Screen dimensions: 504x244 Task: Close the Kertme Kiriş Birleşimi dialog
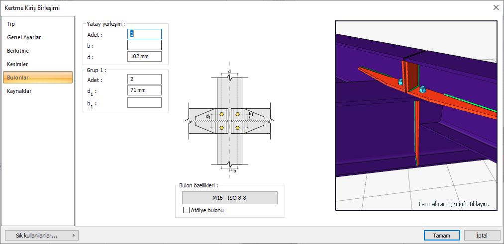pos(496,7)
